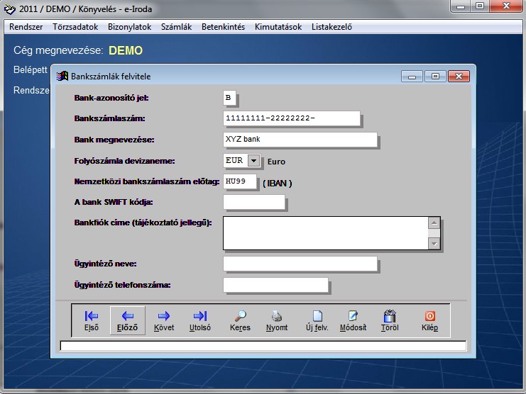
Task: Go to last record with Utolsó
Action: tap(200, 320)
